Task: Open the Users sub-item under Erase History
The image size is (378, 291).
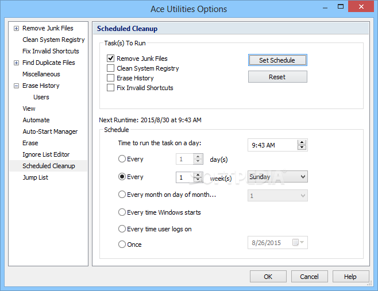Action: tap(41, 97)
